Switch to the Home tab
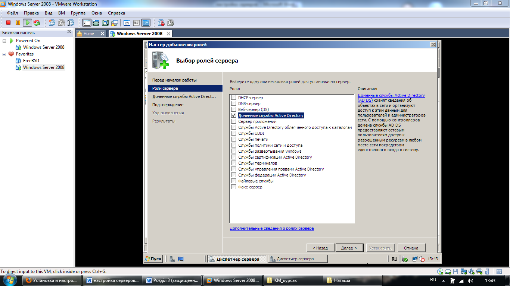Viewport: 510px width, 286px height. 89,34
